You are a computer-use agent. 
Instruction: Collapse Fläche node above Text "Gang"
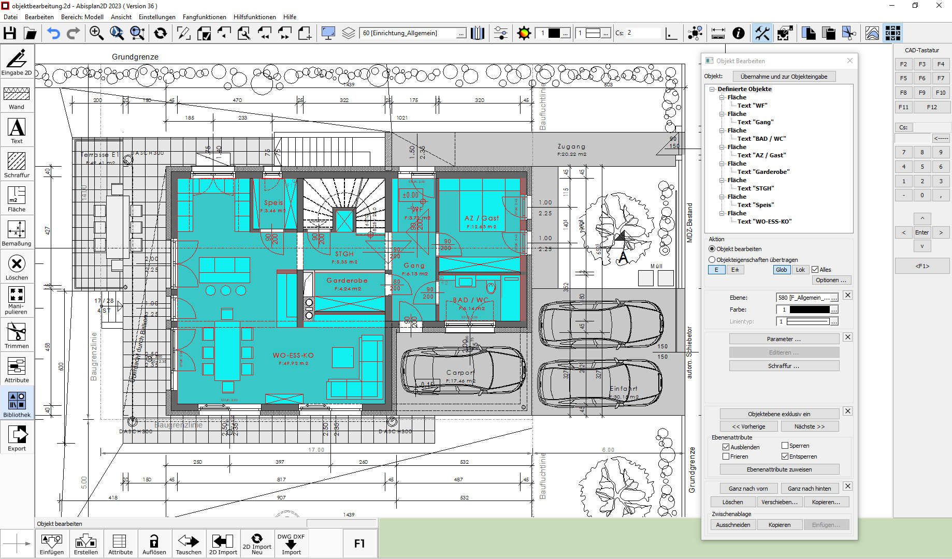[x=722, y=114]
